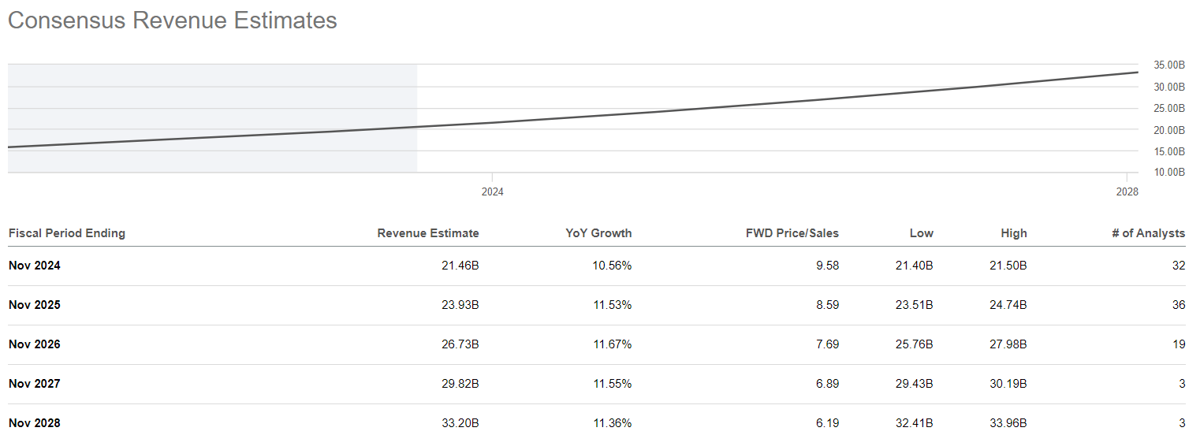Select the Low column header

coord(921,233)
